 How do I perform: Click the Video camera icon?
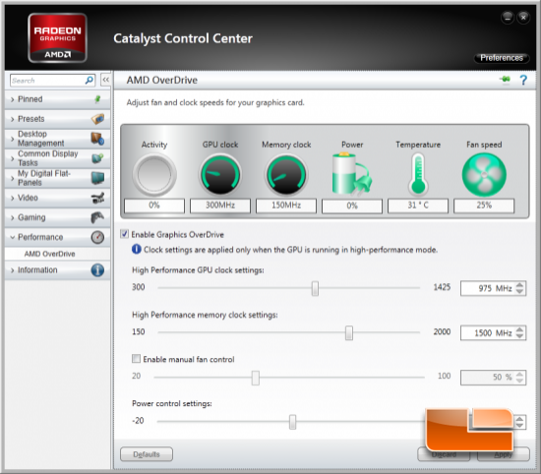click(97, 198)
